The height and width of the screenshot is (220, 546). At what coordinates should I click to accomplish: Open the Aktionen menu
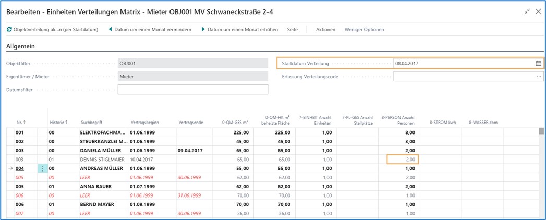325,30
